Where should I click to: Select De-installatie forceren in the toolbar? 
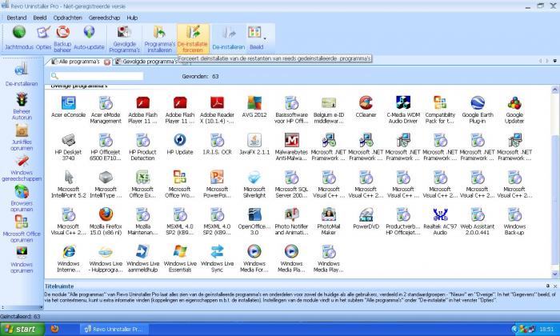[x=193, y=38]
